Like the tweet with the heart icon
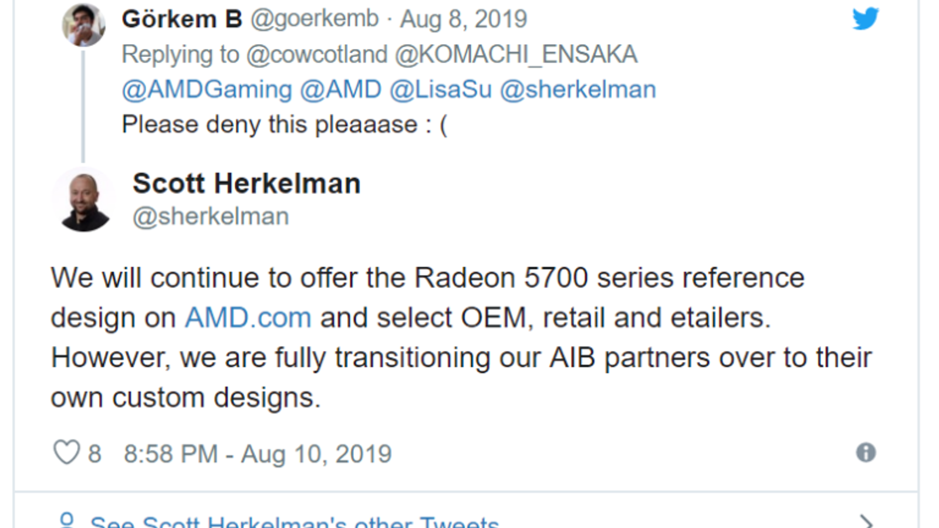The width and height of the screenshot is (939, 528). click(x=66, y=453)
